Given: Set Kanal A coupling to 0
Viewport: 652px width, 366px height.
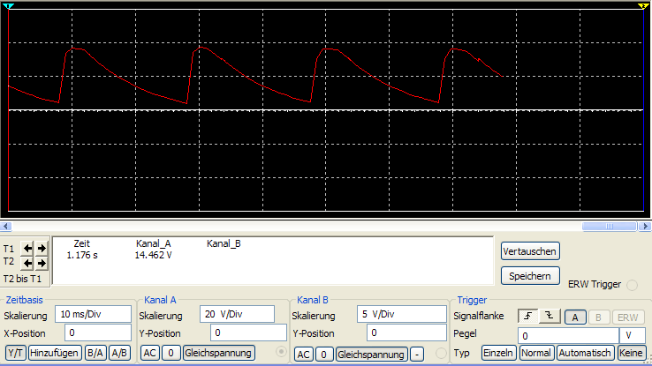Looking at the screenshot, I should click(x=171, y=353).
